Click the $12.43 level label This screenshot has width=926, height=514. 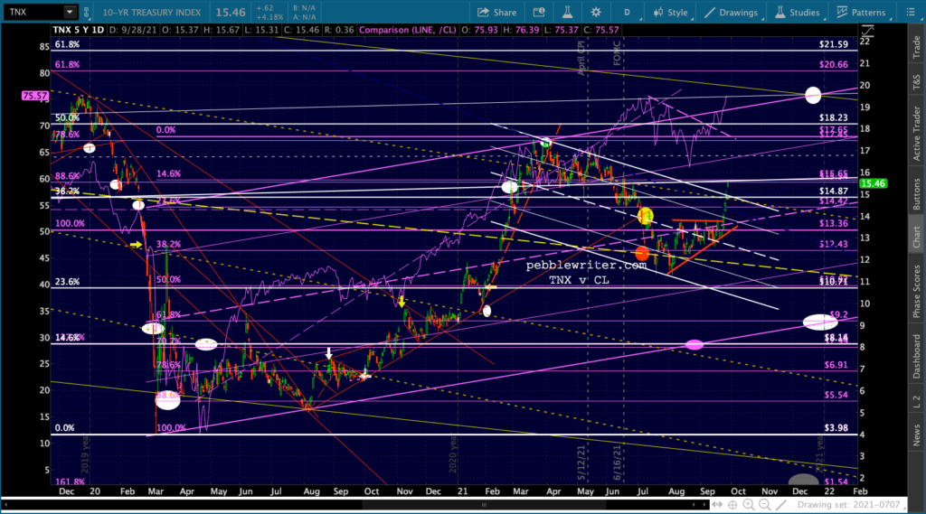833,244
